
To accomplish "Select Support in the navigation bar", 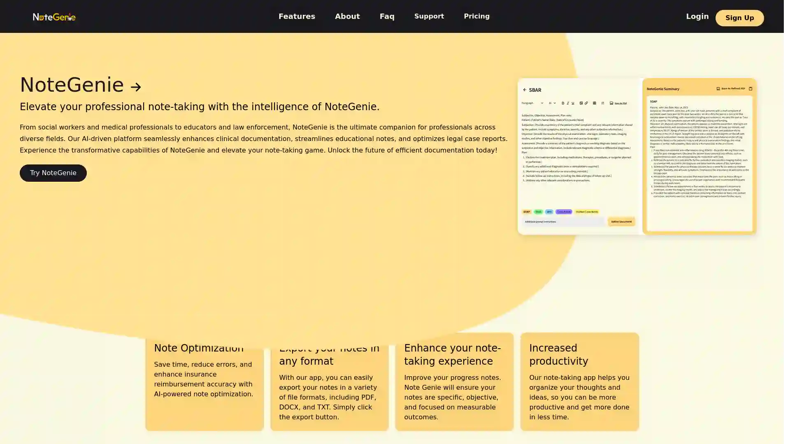I will (429, 16).
